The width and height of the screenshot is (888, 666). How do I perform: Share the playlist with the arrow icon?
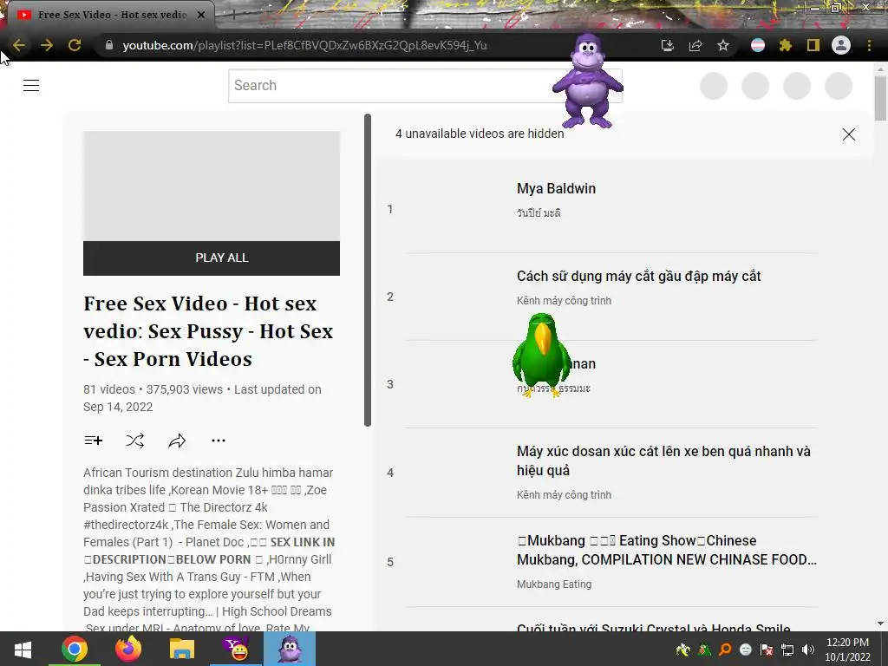tap(177, 441)
